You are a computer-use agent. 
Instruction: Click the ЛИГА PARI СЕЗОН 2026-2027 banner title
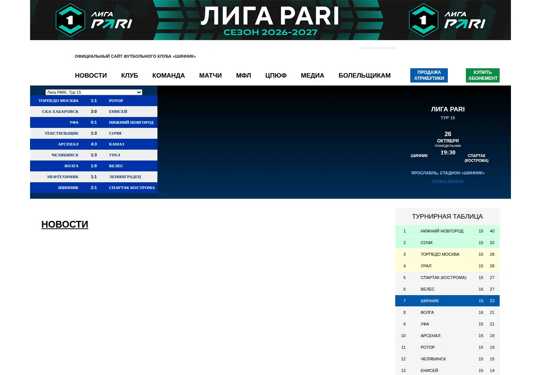(x=270, y=21)
